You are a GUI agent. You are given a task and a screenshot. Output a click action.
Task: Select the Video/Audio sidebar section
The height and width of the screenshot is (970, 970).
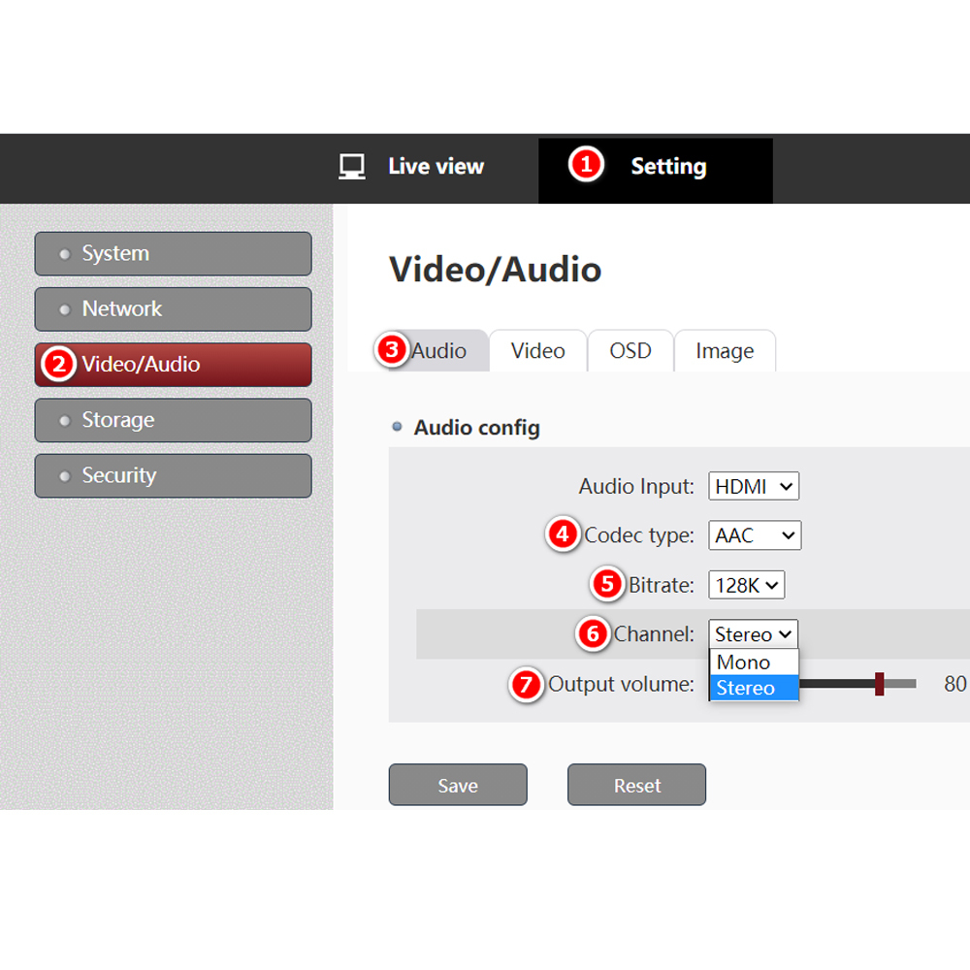click(173, 365)
